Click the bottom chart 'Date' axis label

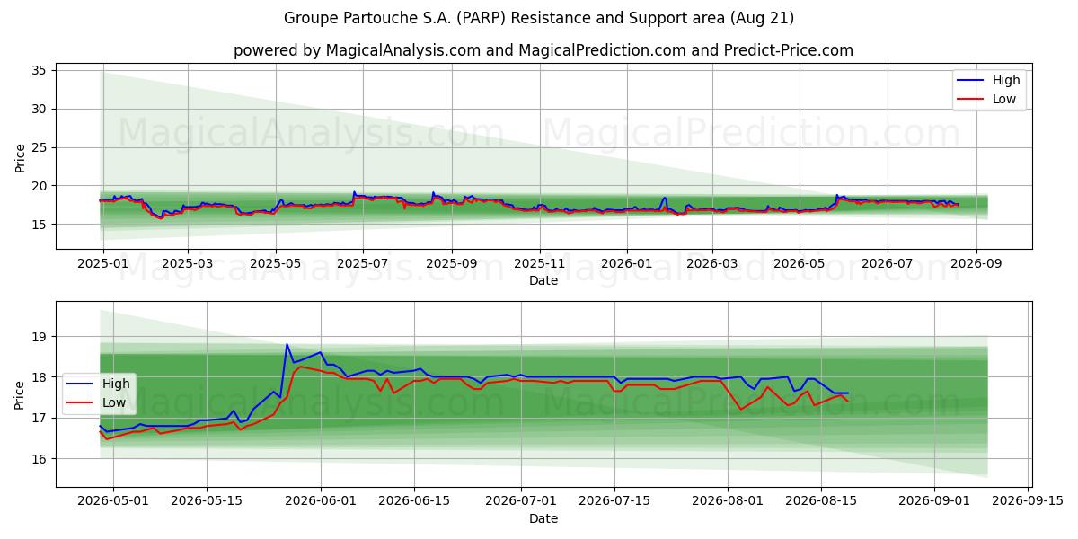click(x=543, y=518)
